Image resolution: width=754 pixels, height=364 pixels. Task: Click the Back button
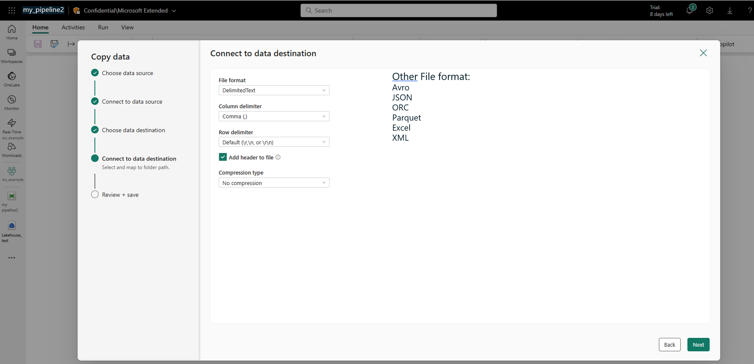tap(669, 345)
